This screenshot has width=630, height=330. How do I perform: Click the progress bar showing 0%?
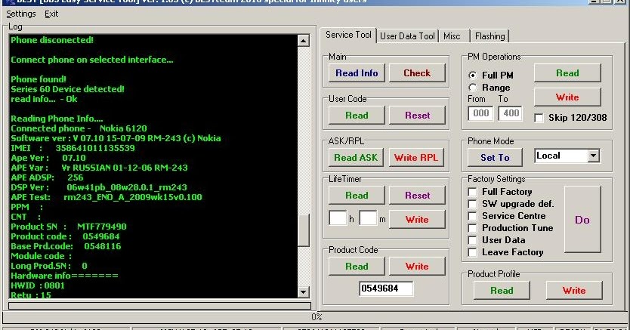[317, 316]
